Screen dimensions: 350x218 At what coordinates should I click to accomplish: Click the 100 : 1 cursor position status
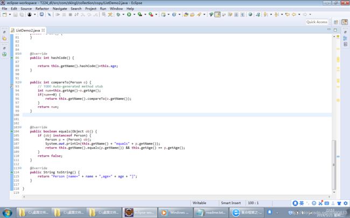tap(253, 203)
